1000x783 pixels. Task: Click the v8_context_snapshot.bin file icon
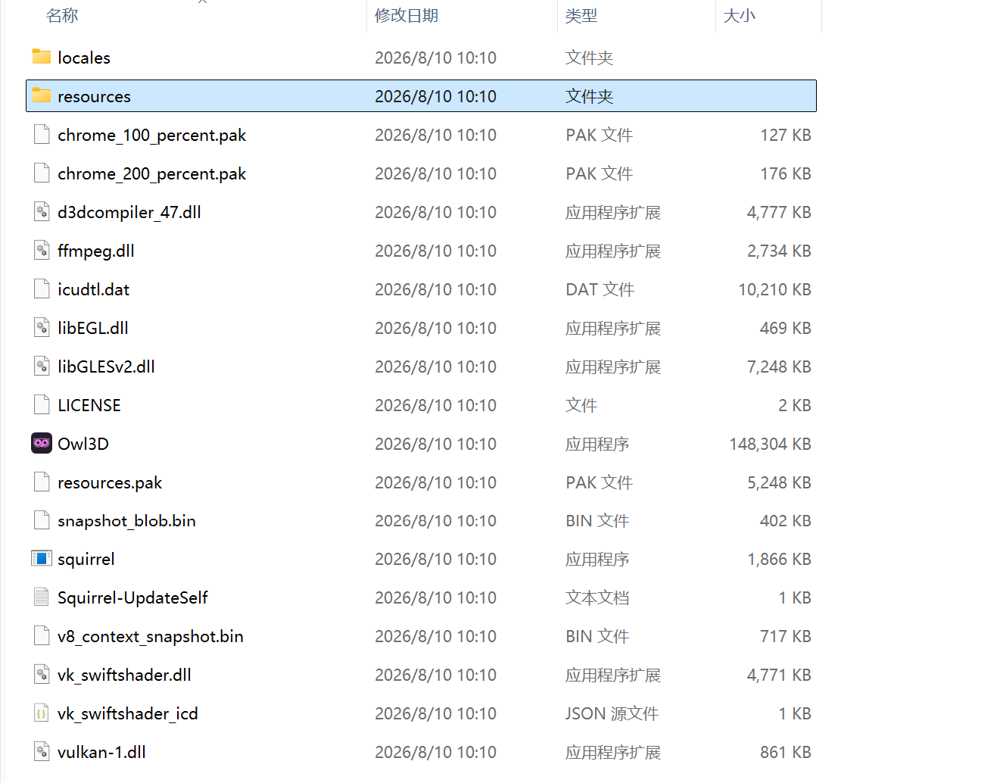pyautogui.click(x=42, y=636)
